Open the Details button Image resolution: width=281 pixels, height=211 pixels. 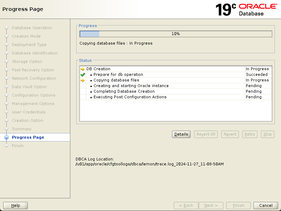click(x=181, y=134)
